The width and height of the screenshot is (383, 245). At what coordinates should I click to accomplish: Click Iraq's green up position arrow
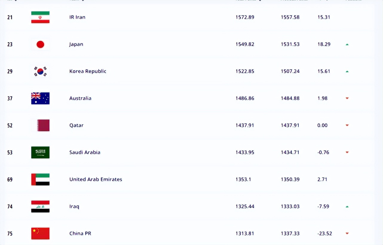(x=347, y=206)
